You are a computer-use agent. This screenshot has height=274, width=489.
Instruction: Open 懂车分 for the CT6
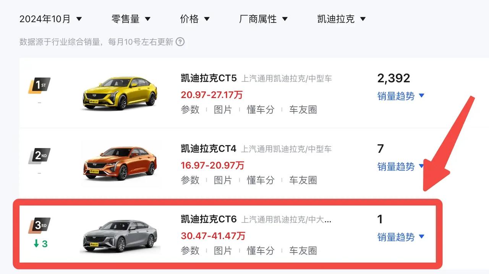261,250
